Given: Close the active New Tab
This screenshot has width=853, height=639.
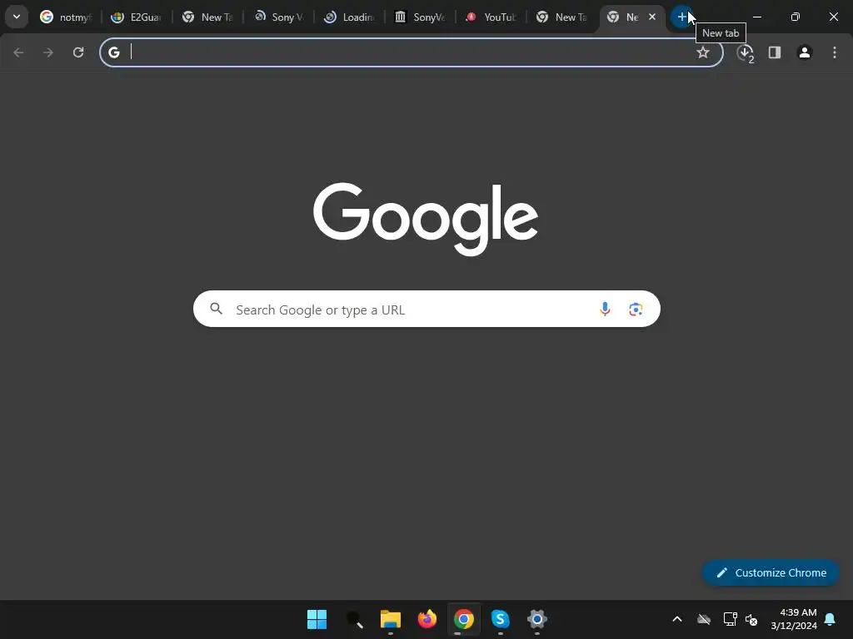Looking at the screenshot, I should click(x=652, y=17).
